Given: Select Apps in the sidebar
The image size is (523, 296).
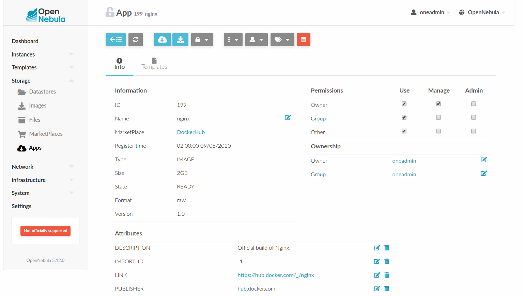Looking at the screenshot, I should (29, 148).
